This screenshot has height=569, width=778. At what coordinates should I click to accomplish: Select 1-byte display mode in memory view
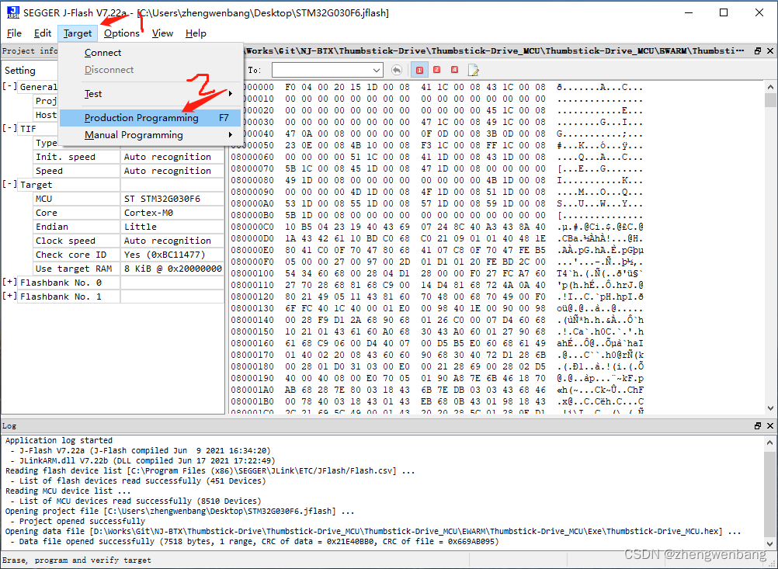(419, 70)
